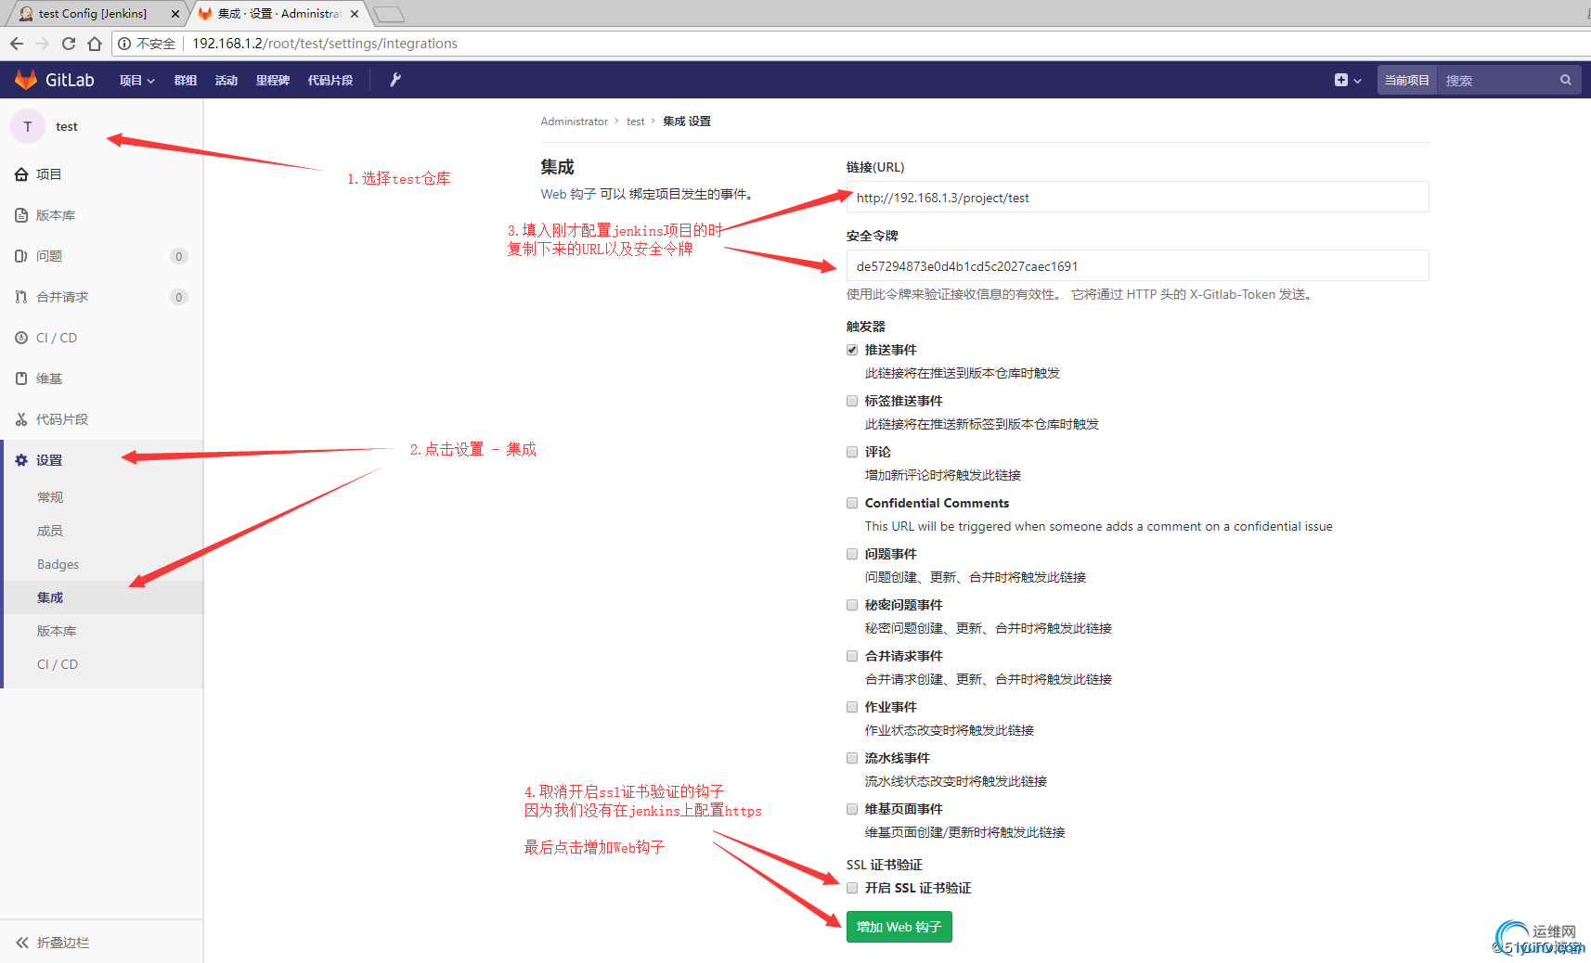
Task: Enable the 合并请求事件 checkbox
Action: 852,656
